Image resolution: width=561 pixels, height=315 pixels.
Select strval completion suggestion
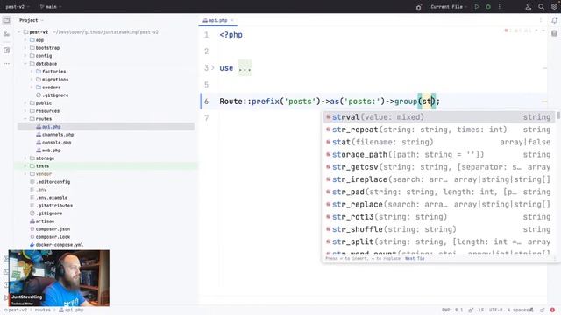[x=439, y=117]
